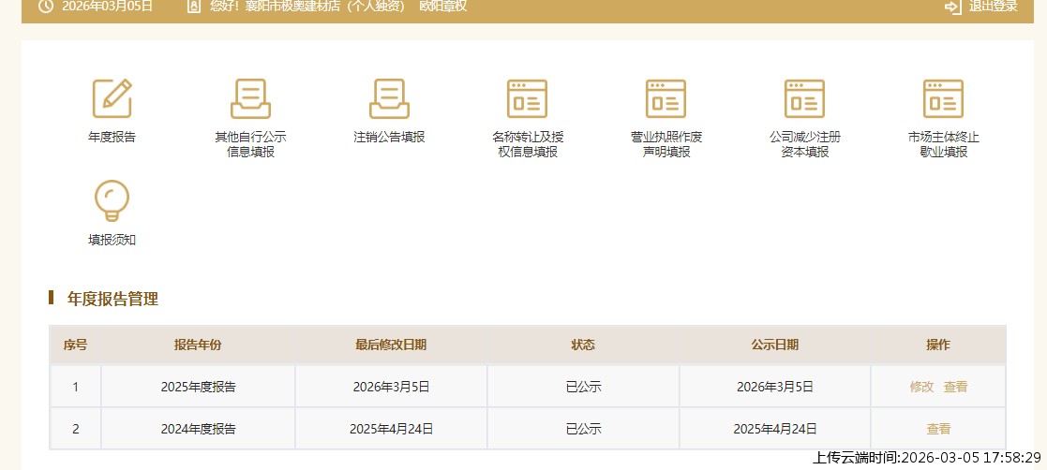This screenshot has height=470, width=1047.
Task: Click the 年度报告 text label
Action: [112, 137]
